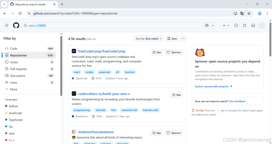Screen dimensions: 272x144
Task: Filter language by C++
Action: coord(10,140)
